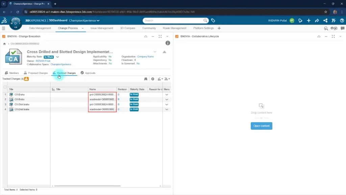
Task: Maximize the Change Execution widget
Action: [160, 37]
